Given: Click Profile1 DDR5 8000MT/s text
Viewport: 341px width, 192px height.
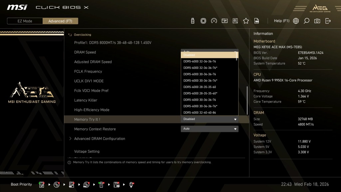Looking at the screenshot, I should [x=113, y=43].
